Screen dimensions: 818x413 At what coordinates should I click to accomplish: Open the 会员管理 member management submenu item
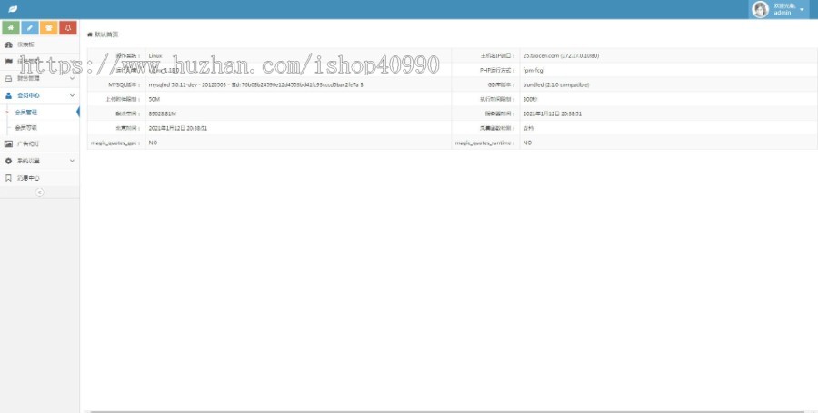tap(26, 112)
